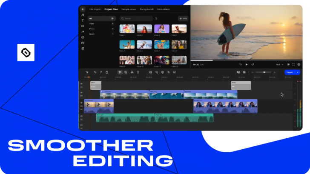Enter fullscreen preview mode
310x174 pixels.
click(293, 64)
